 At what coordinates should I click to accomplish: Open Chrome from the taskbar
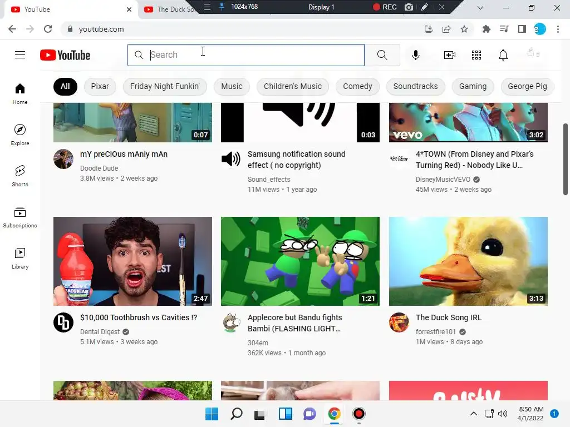pyautogui.click(x=334, y=414)
